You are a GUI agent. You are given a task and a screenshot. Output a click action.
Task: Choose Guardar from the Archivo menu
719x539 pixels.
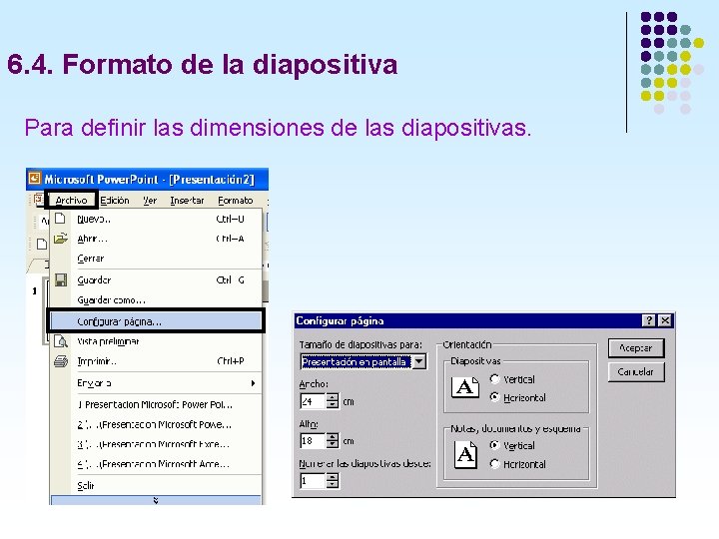[156, 280]
